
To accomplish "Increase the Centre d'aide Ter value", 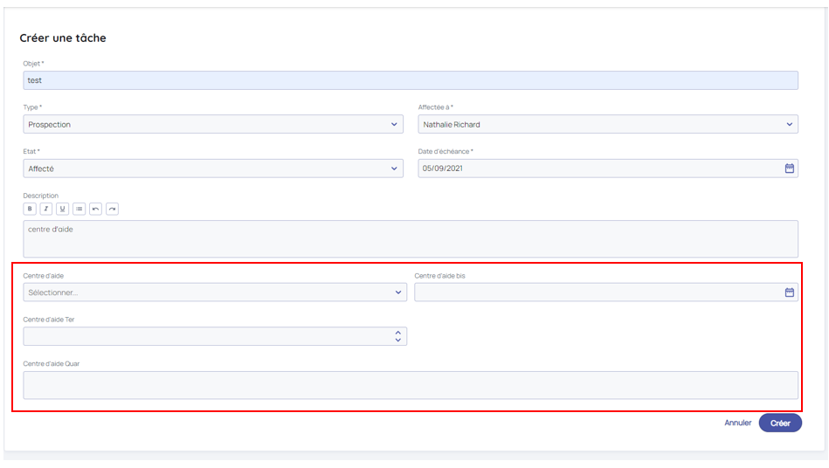I will point(398,333).
